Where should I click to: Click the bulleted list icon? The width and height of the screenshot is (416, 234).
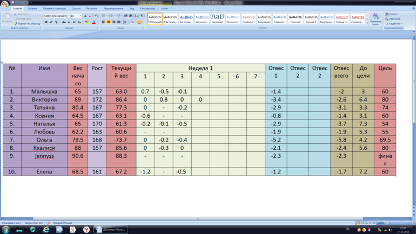(x=104, y=16)
